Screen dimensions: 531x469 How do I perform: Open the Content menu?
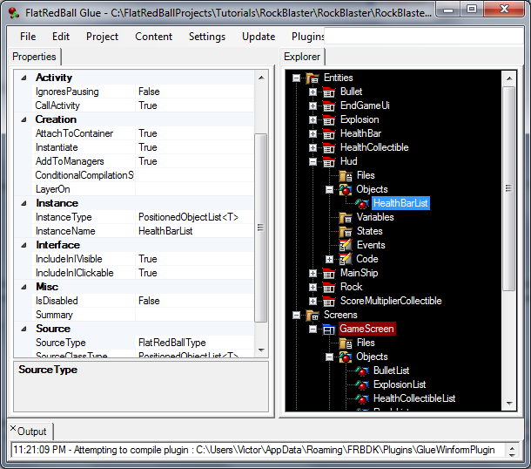(x=154, y=37)
